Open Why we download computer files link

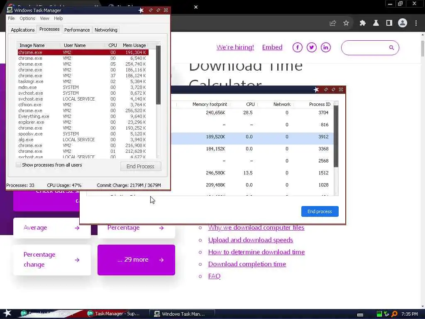256,228
